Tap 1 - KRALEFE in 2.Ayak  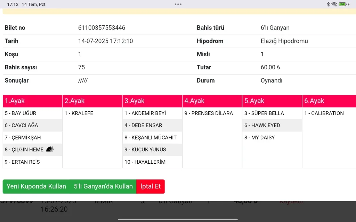tap(79, 113)
